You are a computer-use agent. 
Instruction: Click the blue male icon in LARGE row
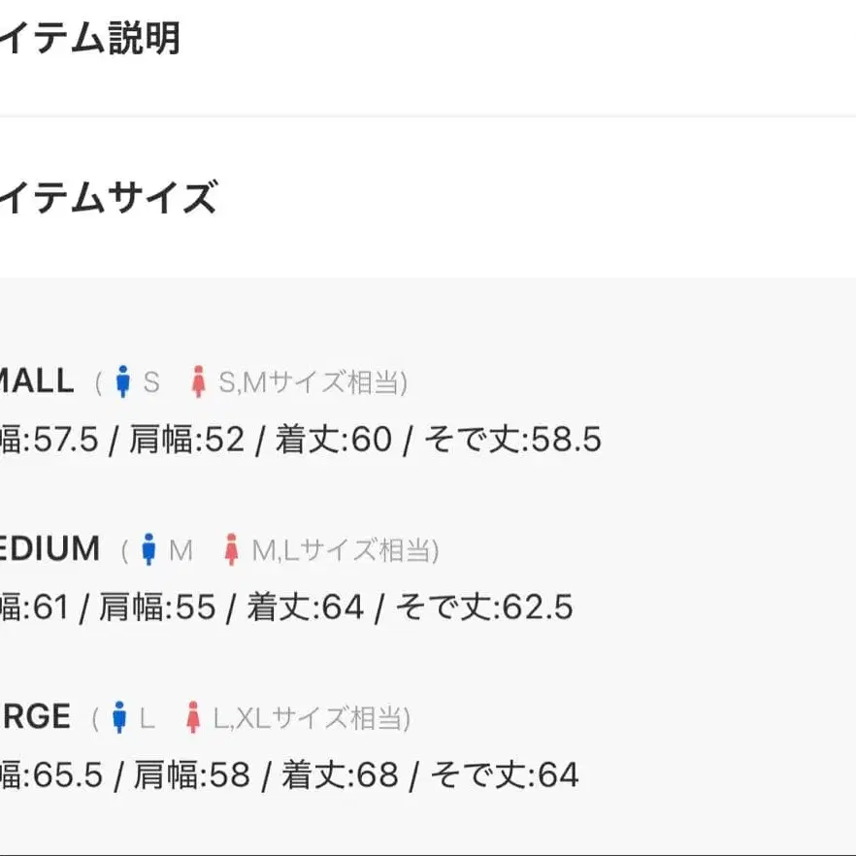[x=119, y=718]
